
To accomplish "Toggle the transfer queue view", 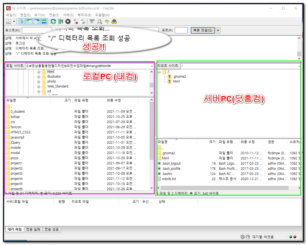I will 44,21.
